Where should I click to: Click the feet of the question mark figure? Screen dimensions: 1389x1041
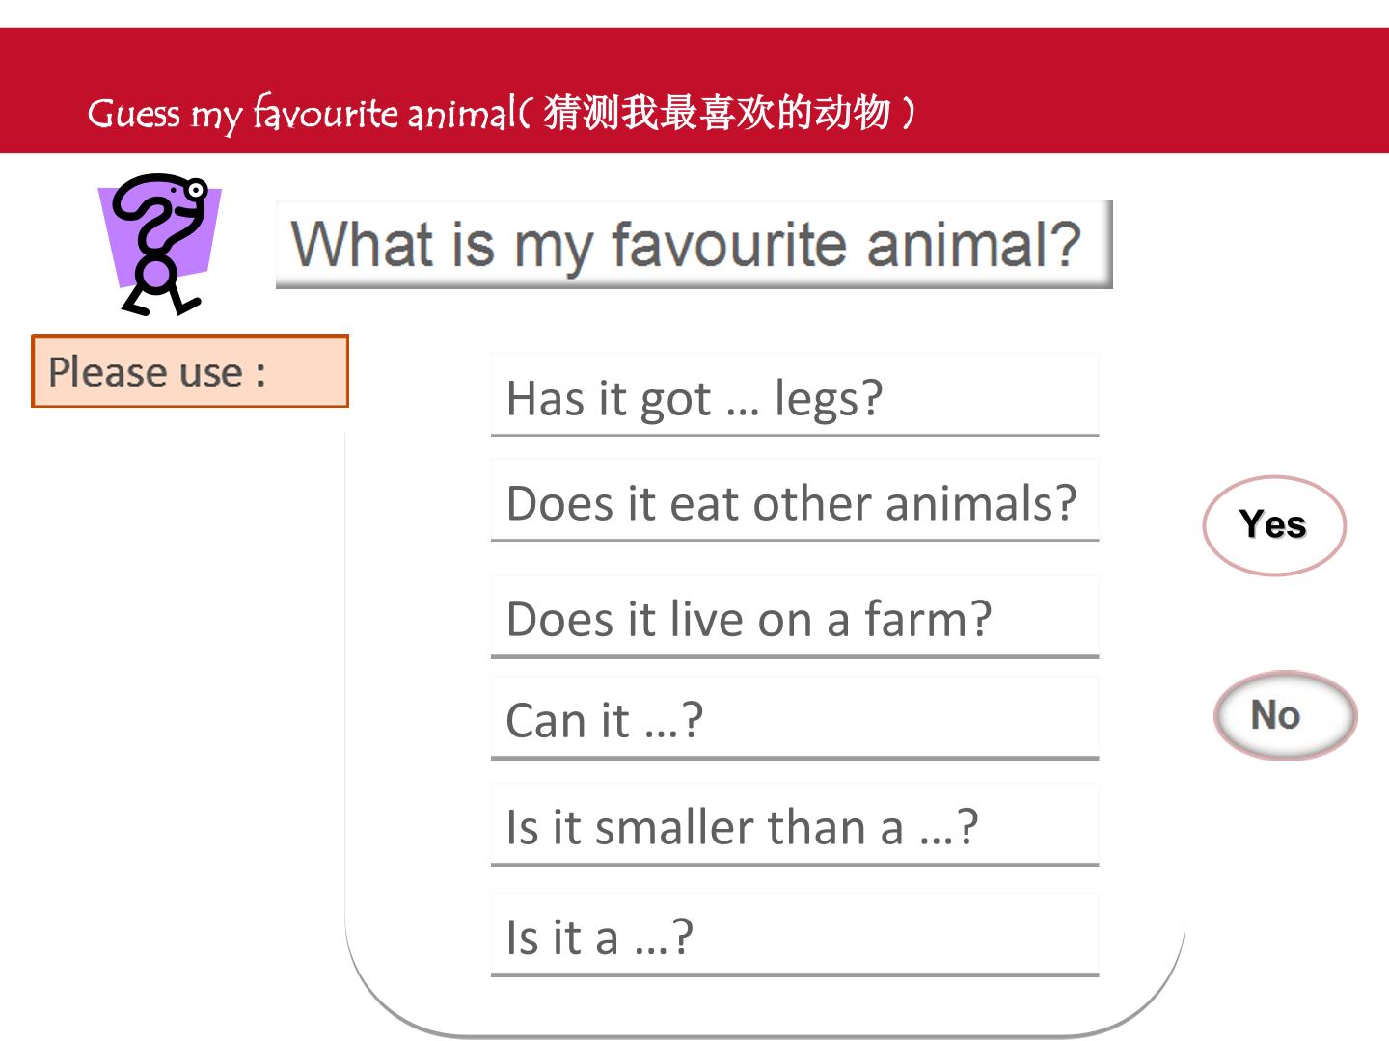160,303
